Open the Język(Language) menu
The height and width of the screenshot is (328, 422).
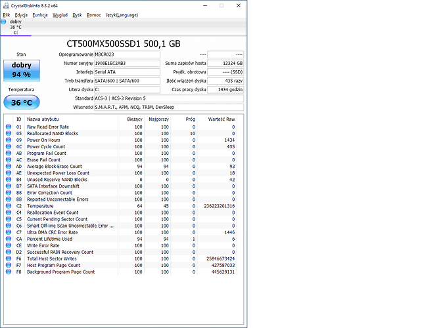(x=122, y=15)
